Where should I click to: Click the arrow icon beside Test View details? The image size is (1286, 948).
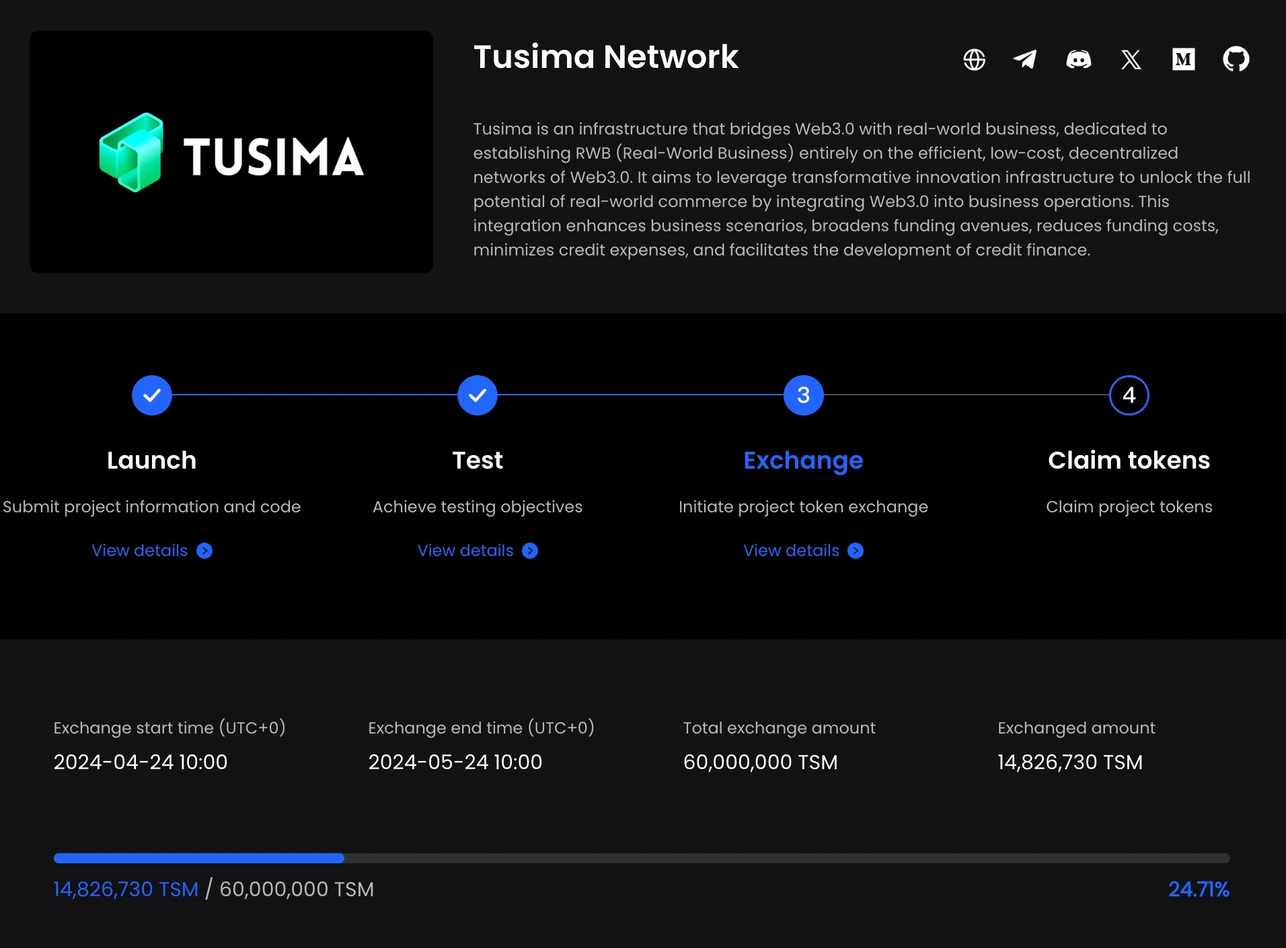(x=530, y=551)
